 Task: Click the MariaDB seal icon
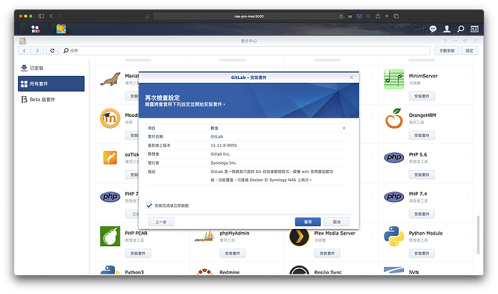click(x=110, y=79)
